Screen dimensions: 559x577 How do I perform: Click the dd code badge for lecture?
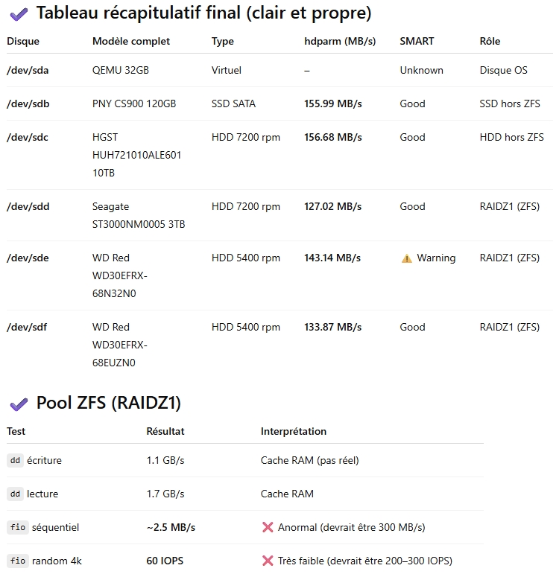click(15, 494)
